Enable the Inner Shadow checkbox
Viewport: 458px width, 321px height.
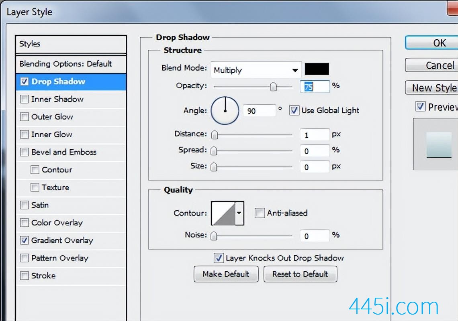click(x=24, y=99)
